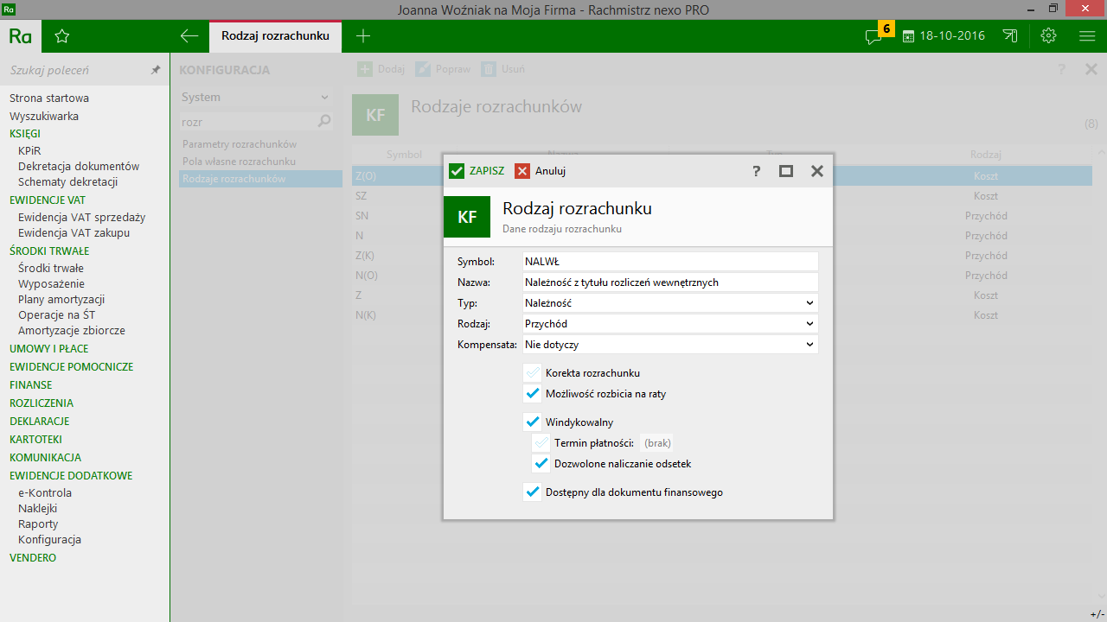Open the hamburger main menu icon

[1087, 36]
